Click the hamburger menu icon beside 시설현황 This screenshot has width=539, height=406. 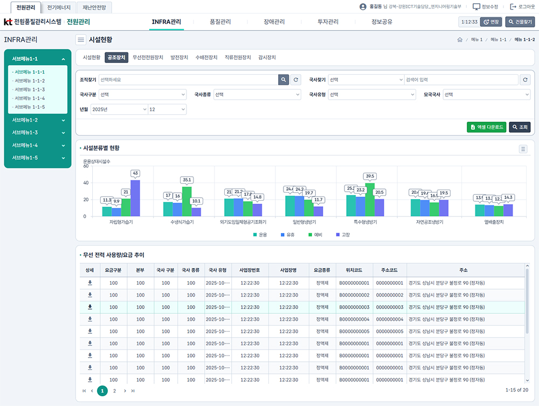pyautogui.click(x=81, y=39)
